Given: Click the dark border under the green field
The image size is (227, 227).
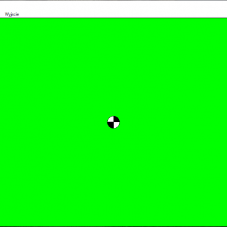Looking at the screenshot, I should click(x=113, y=226).
